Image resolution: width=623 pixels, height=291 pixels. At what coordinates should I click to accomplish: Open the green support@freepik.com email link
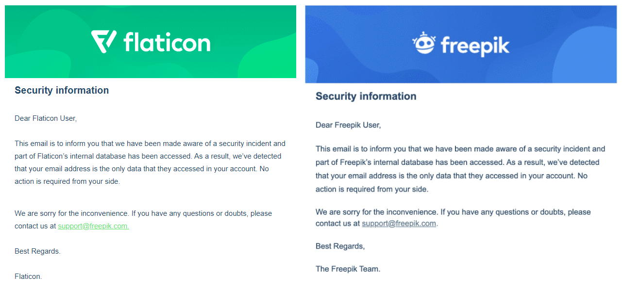coord(93,226)
